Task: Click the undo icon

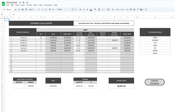Action: [x=16, y=10]
